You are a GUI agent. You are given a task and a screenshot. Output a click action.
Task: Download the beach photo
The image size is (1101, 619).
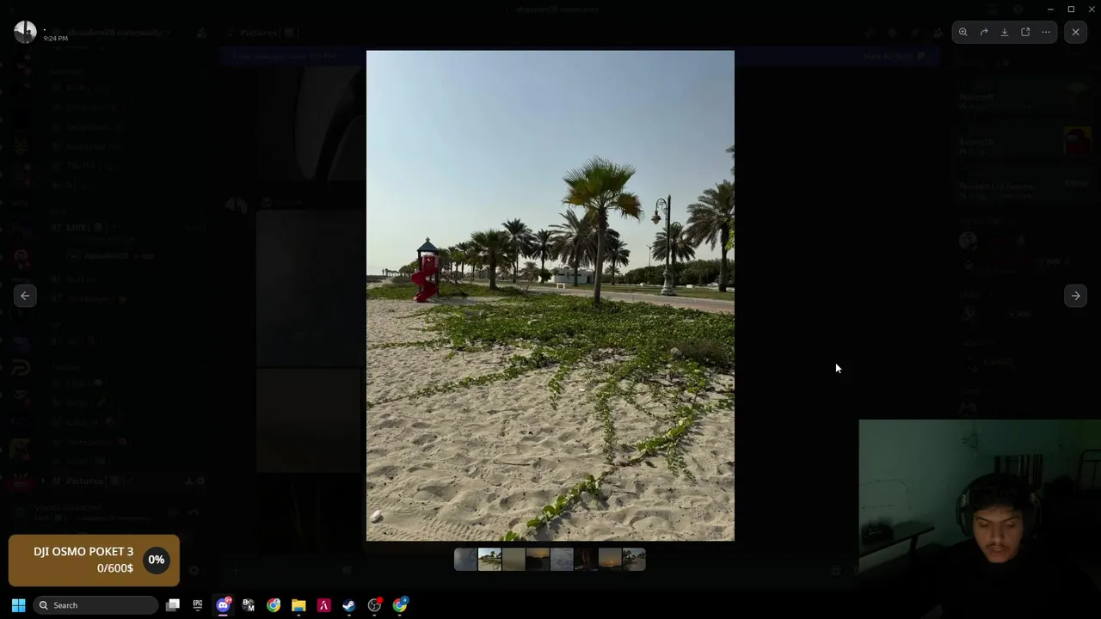(1005, 32)
